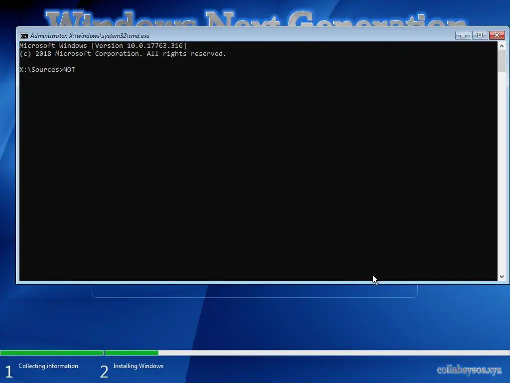Click the Microsoft Windows version line
The image size is (510, 383).
(x=103, y=45)
